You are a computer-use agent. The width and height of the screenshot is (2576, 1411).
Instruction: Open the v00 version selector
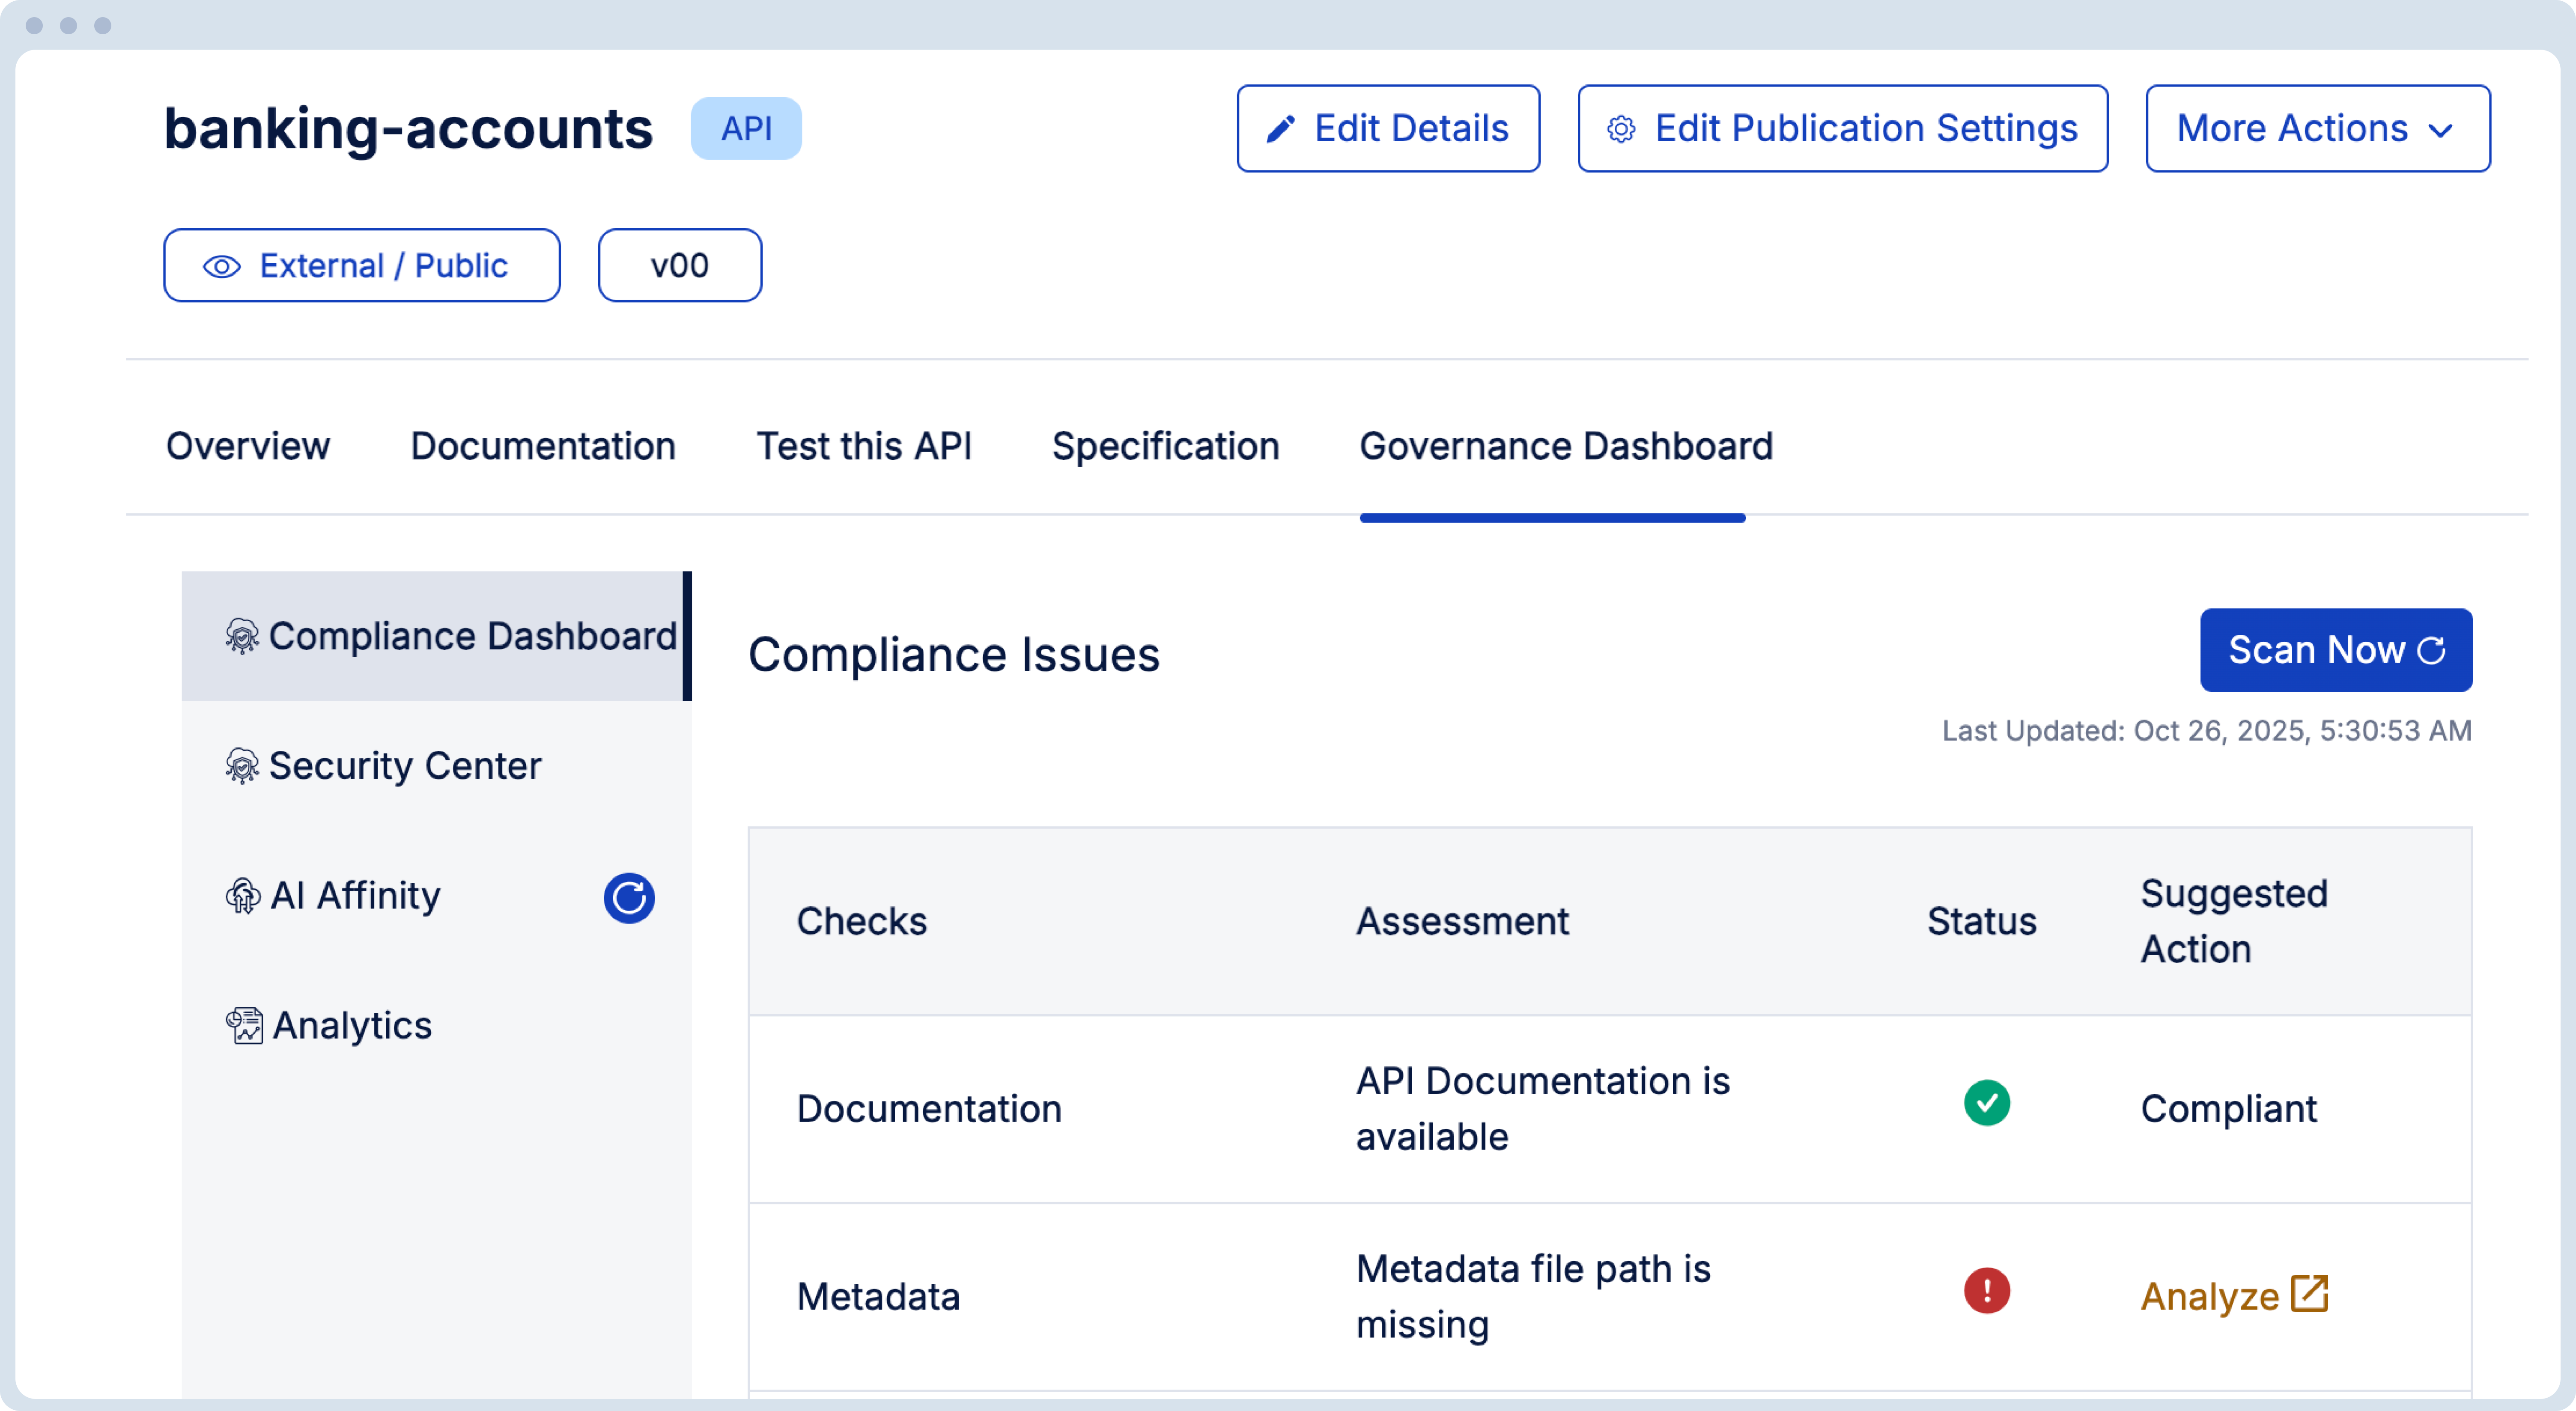(679, 266)
